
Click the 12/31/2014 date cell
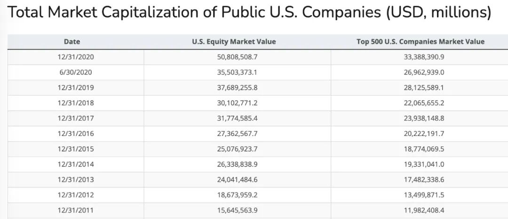76,164
